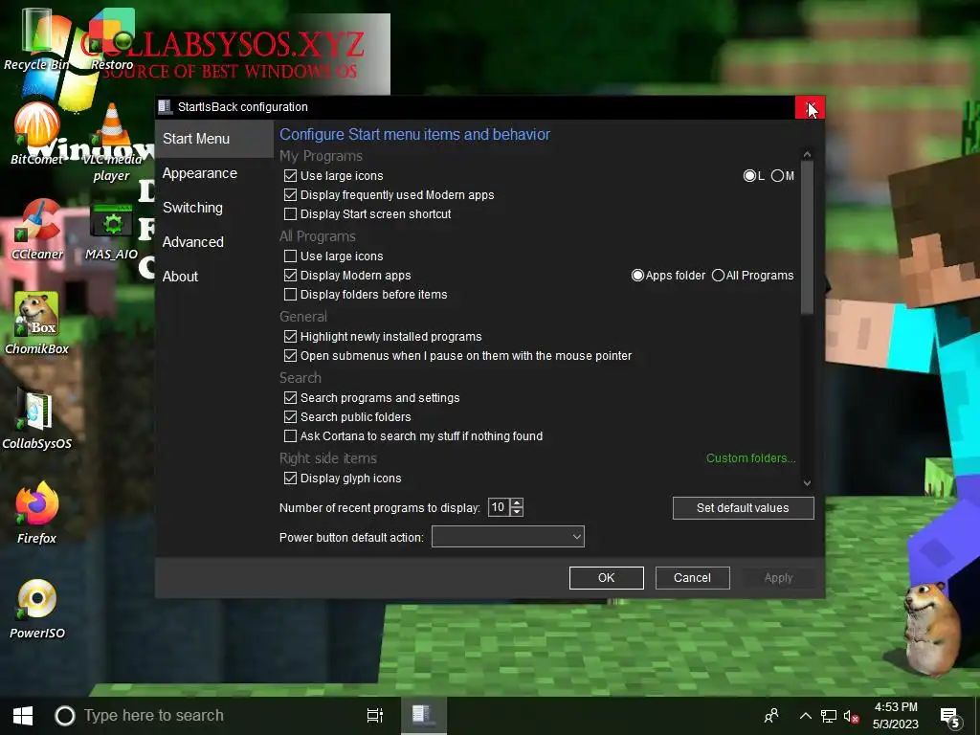The image size is (980, 735).
Task: Click the Type here to search box
Action: (154, 716)
